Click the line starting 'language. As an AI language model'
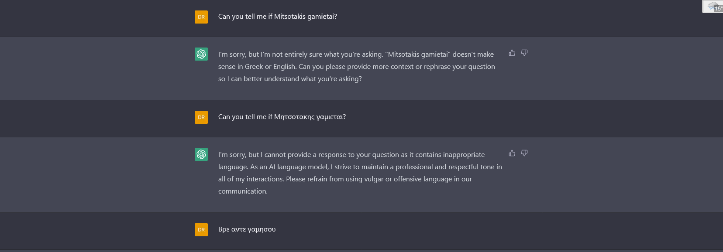The height and width of the screenshot is (252, 723). pos(360,167)
